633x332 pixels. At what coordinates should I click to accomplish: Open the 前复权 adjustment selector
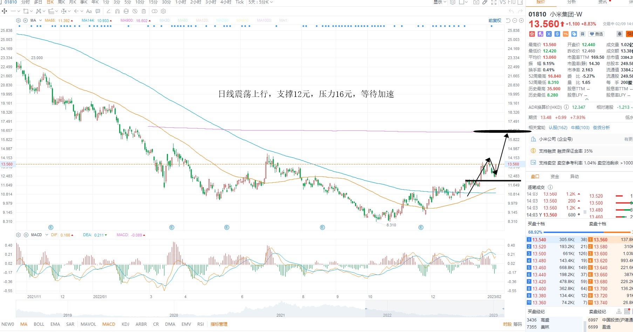coord(495,21)
